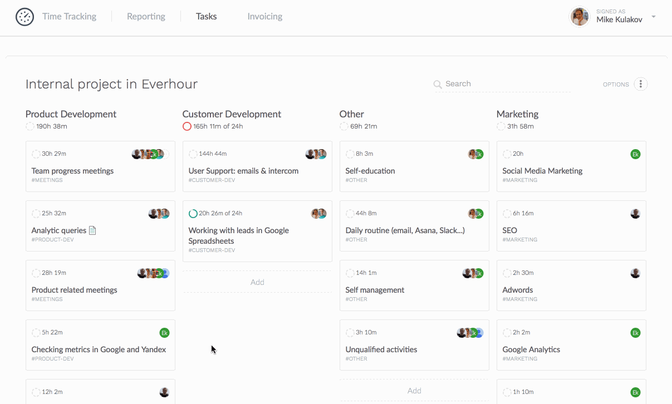Screen dimensions: 672x404
Task: Click Ek avatar on Social Media Marketing
Action: tap(635, 154)
